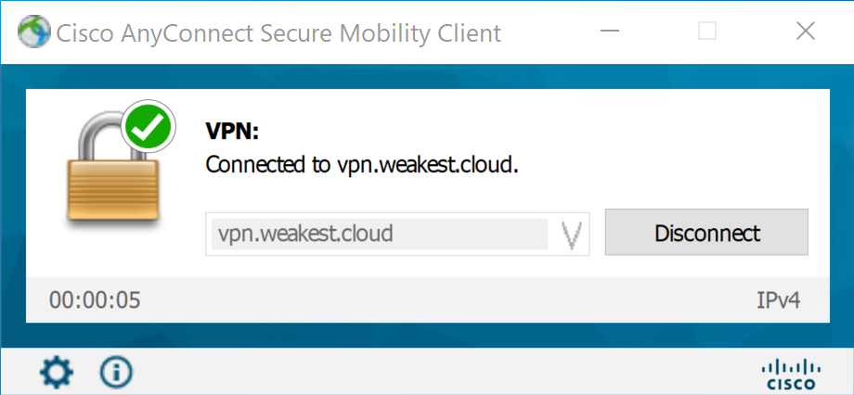The height and width of the screenshot is (395, 854).
Task: Open the Advanced Window gear icon
Action: click(57, 372)
